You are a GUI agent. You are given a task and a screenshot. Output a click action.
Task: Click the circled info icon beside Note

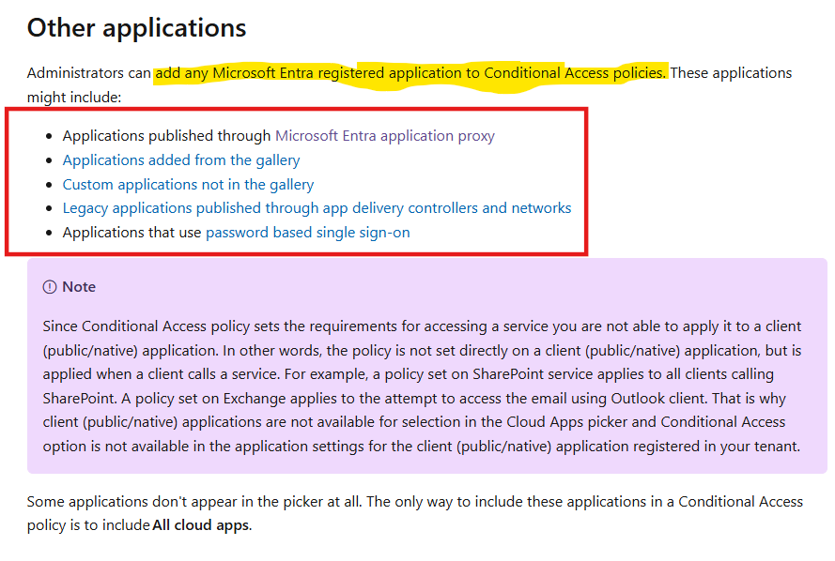click(48, 286)
